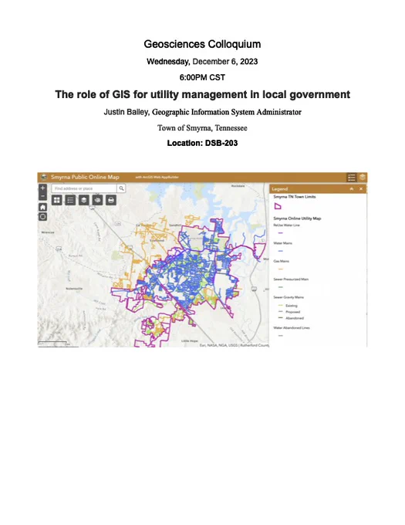Click 'Existing' sewer gravity entry
This screenshot has width=405, height=525.
click(x=292, y=306)
